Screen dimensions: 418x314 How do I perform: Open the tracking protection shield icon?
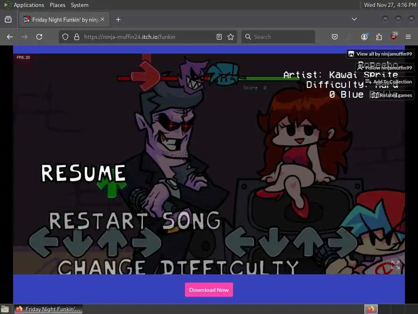click(x=65, y=37)
